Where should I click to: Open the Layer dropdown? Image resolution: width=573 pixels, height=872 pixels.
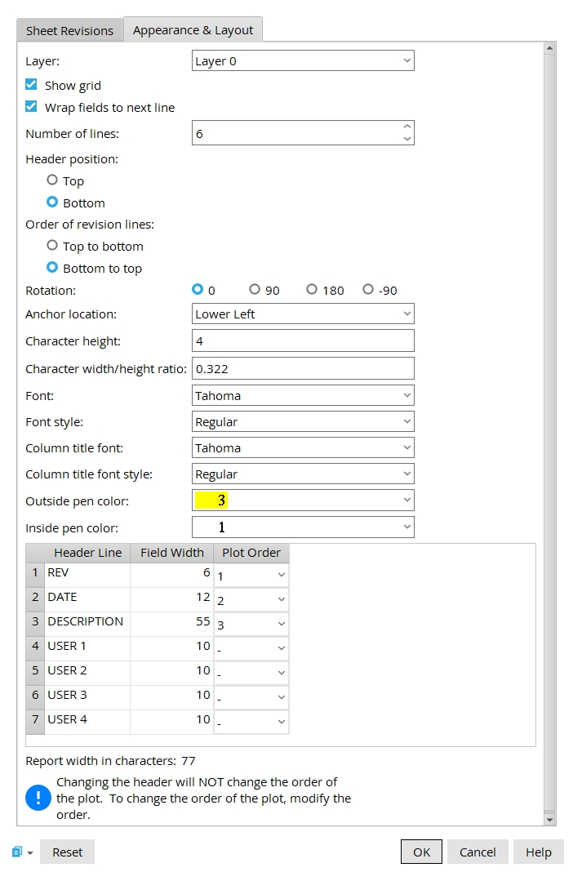point(303,61)
